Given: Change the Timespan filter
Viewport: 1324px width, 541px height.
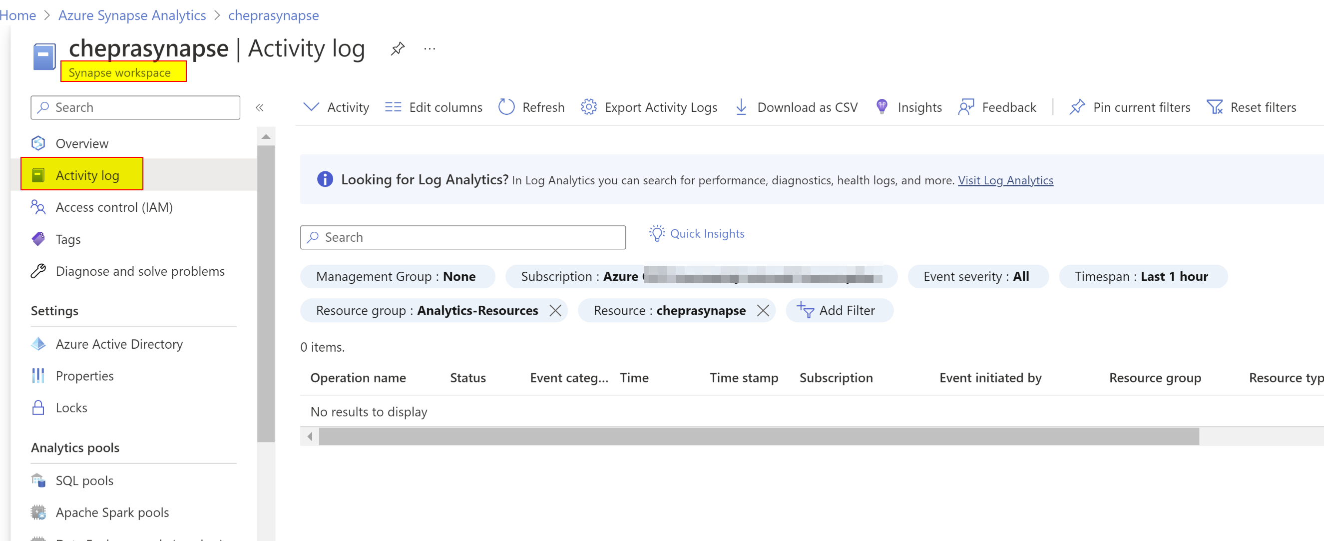Looking at the screenshot, I should 1143,277.
